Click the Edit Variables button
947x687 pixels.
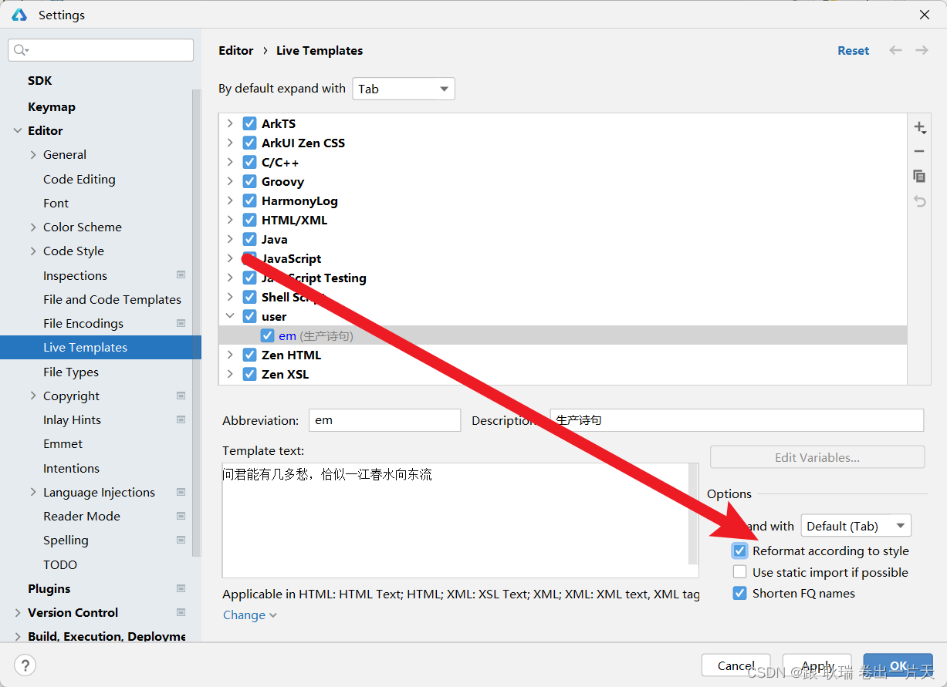point(817,457)
